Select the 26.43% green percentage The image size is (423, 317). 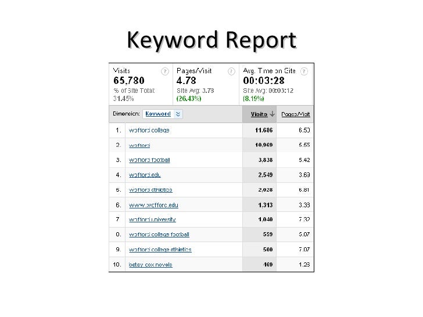(x=189, y=99)
